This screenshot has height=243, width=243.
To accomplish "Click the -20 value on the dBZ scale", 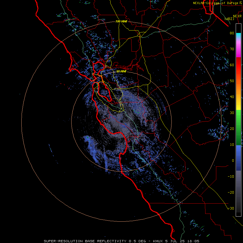I will (x=231, y=193).
